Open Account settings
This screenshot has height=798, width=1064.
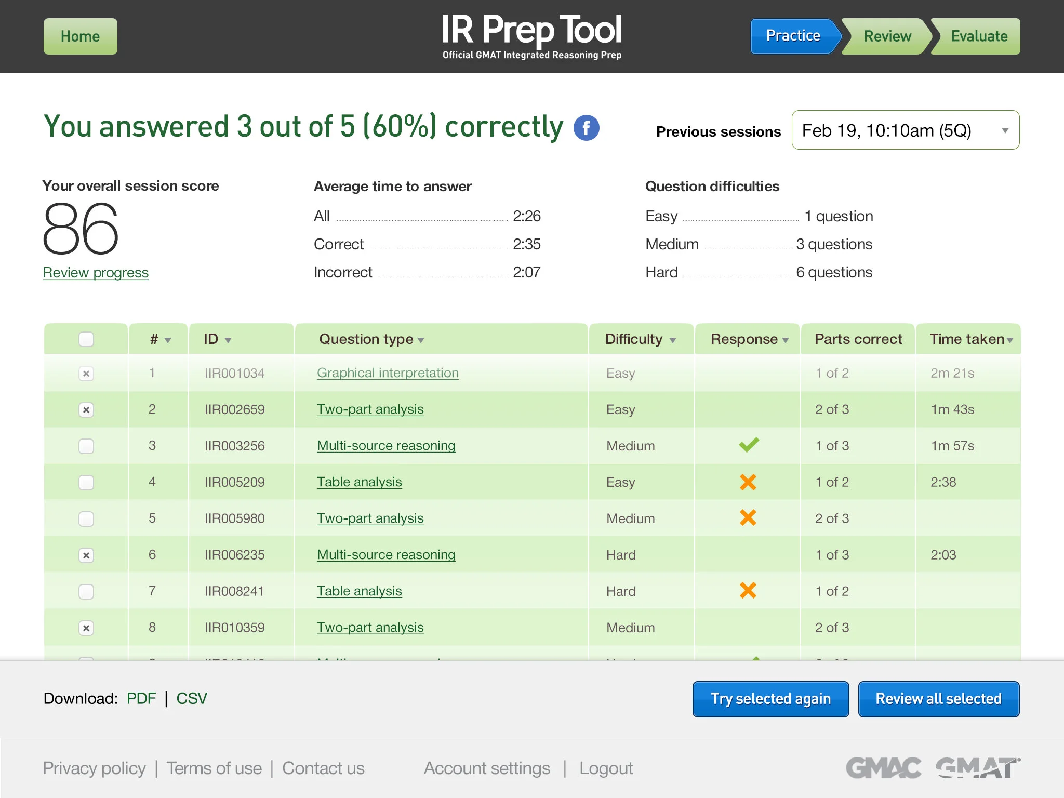[487, 768]
